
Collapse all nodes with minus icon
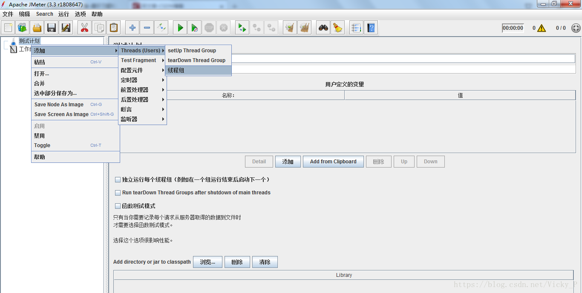[x=147, y=28]
